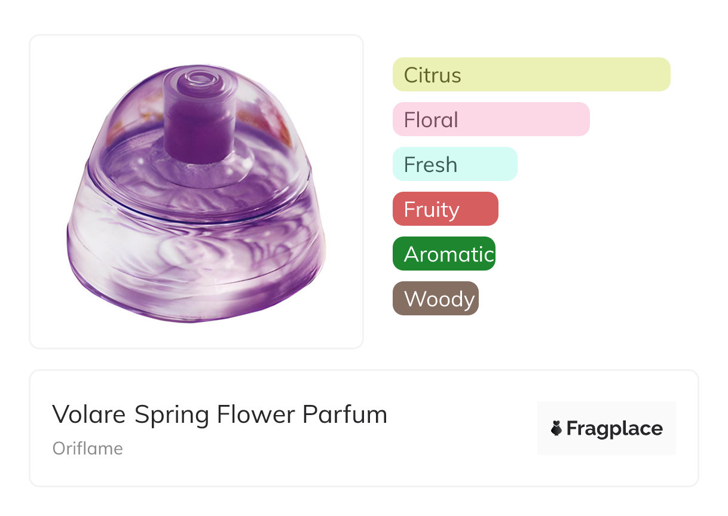The image size is (728, 516).
Task: Open the Oriflame brand link
Action: tap(88, 449)
